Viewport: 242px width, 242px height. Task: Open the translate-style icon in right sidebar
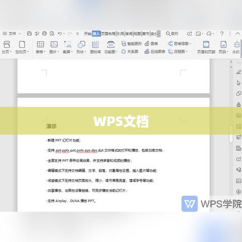coord(238,170)
